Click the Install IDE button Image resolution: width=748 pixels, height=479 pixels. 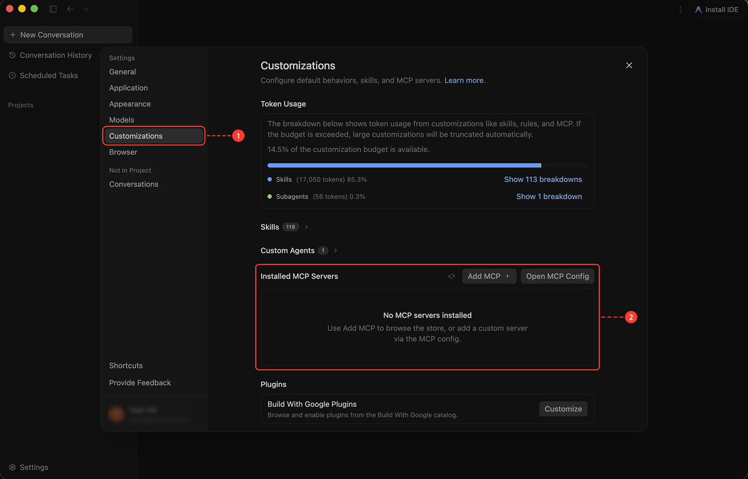click(716, 10)
